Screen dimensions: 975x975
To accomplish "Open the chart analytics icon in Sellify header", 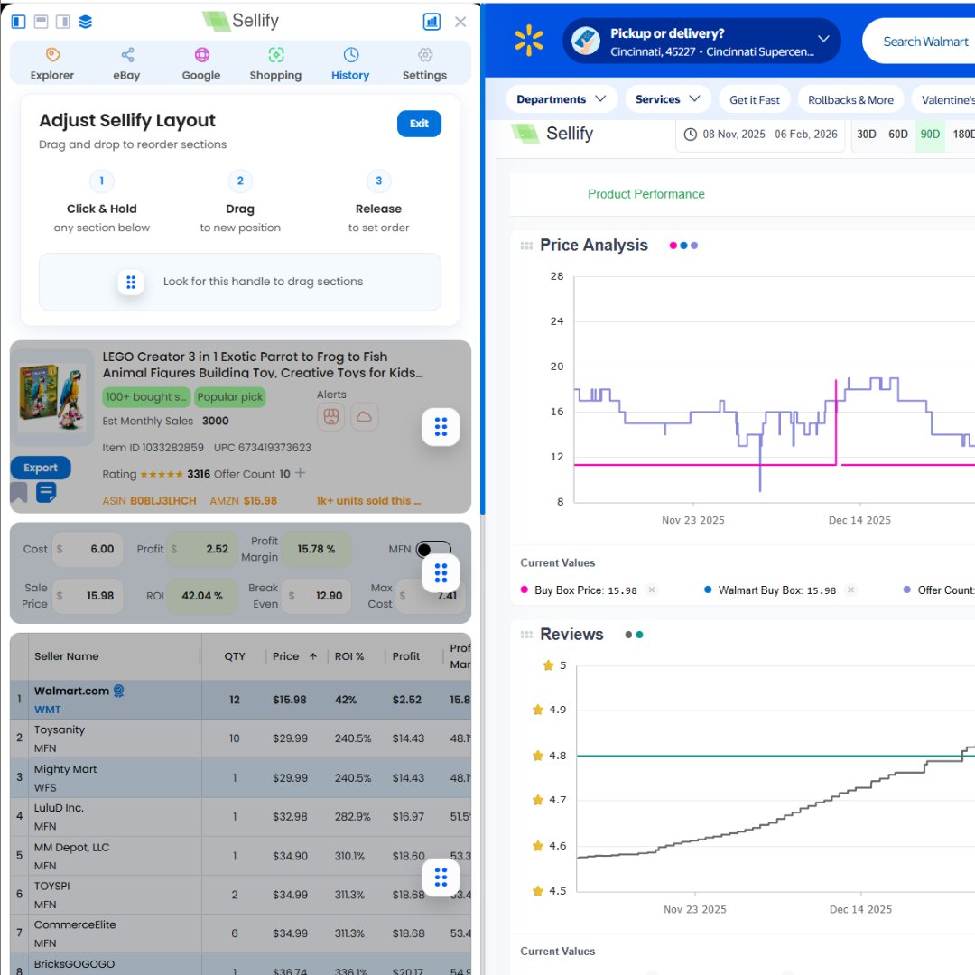I will (432, 22).
